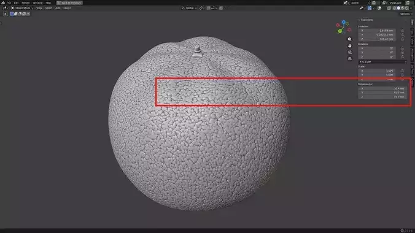Choose the Invert selection mode icon

(24, 13)
